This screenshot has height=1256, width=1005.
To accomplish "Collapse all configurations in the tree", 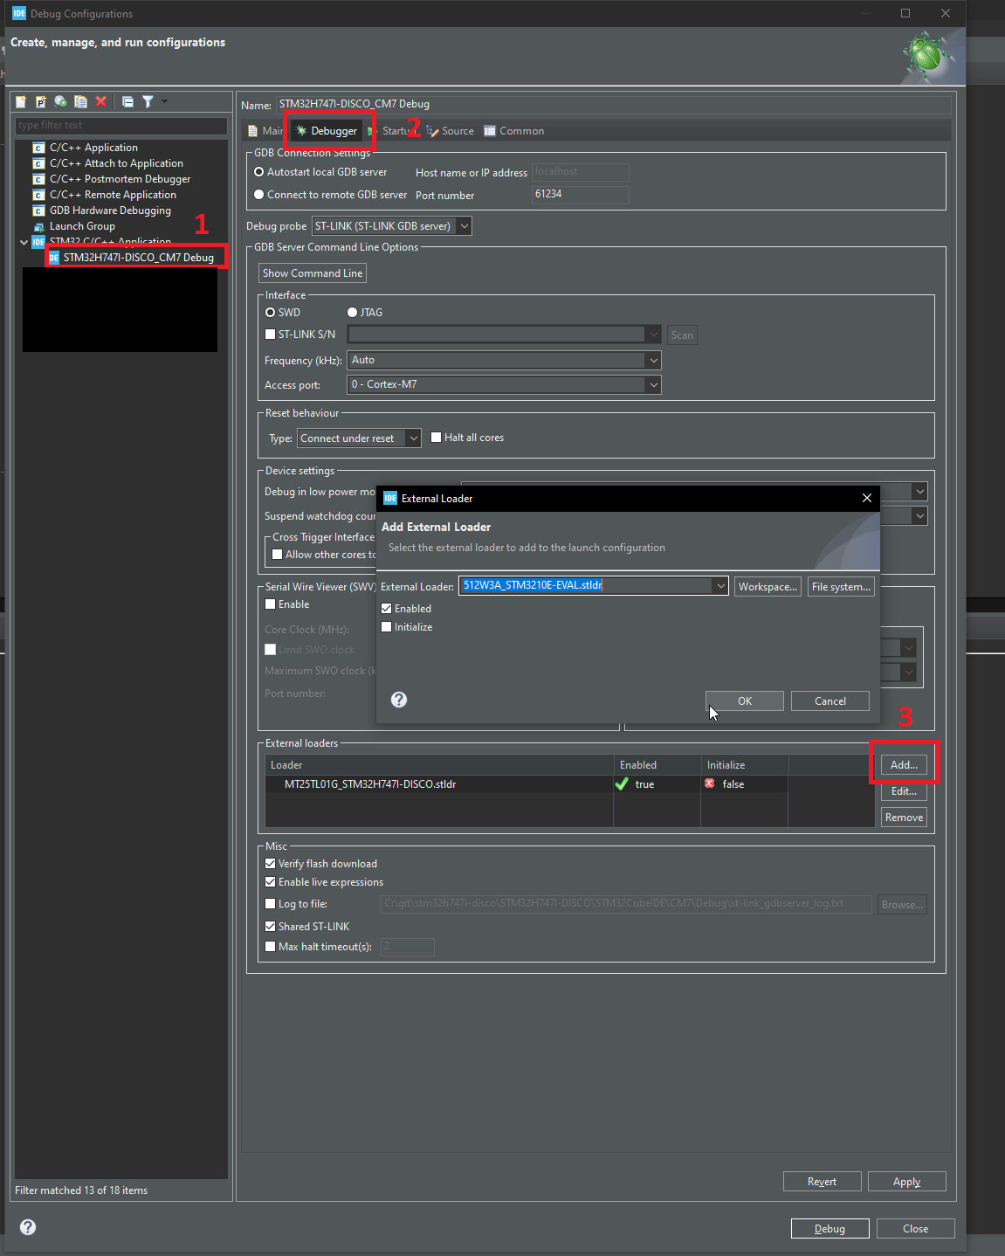I will click(x=127, y=101).
